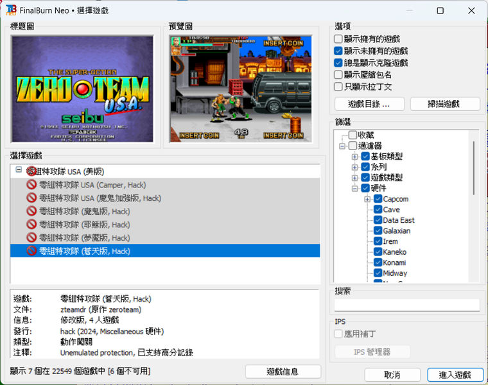Open 遊戲信息 for selected game
Image resolution: width=488 pixels, height=385 pixels.
click(283, 372)
